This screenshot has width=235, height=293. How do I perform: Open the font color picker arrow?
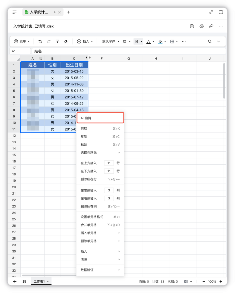click(x=153, y=42)
